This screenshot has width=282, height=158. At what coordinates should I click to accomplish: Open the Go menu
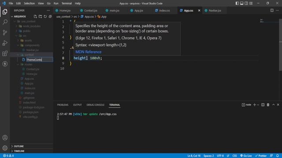coord(49,3)
